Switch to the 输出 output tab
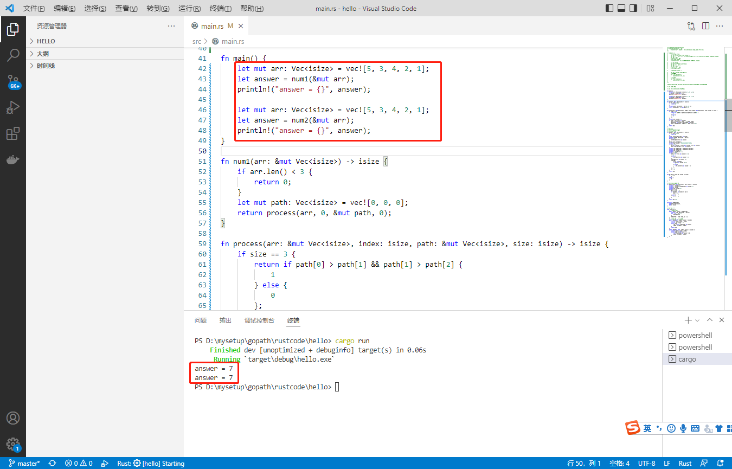Image resolution: width=732 pixels, height=469 pixels. click(x=226, y=320)
